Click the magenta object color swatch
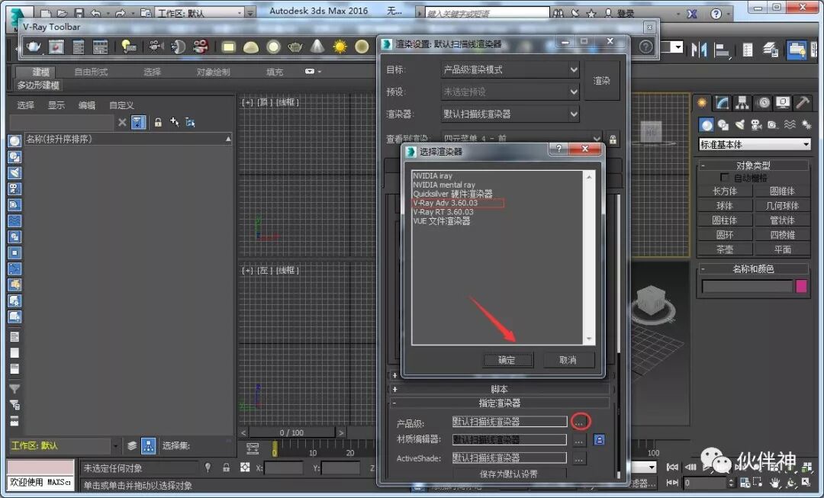 click(801, 286)
